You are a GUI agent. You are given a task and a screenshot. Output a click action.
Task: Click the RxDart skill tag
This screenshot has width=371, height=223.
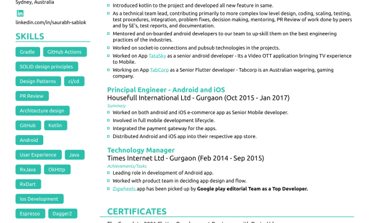(x=28, y=184)
